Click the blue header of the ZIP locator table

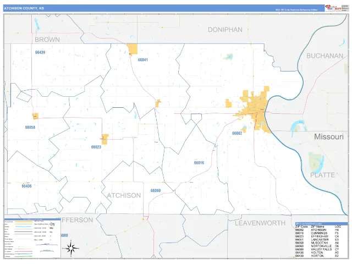321,224
